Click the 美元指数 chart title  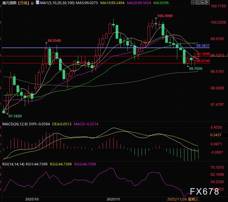coord(9,3)
